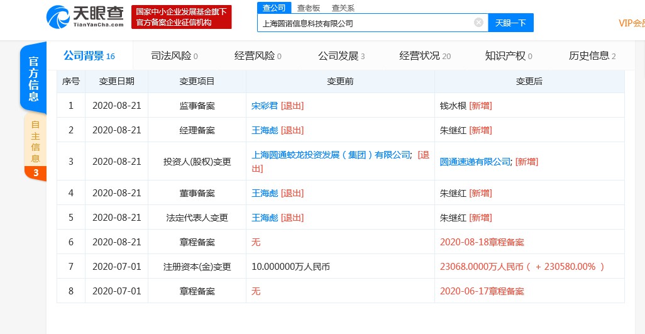
Task: Click the 投资人(股权)变更 cell
Action: [x=197, y=162]
